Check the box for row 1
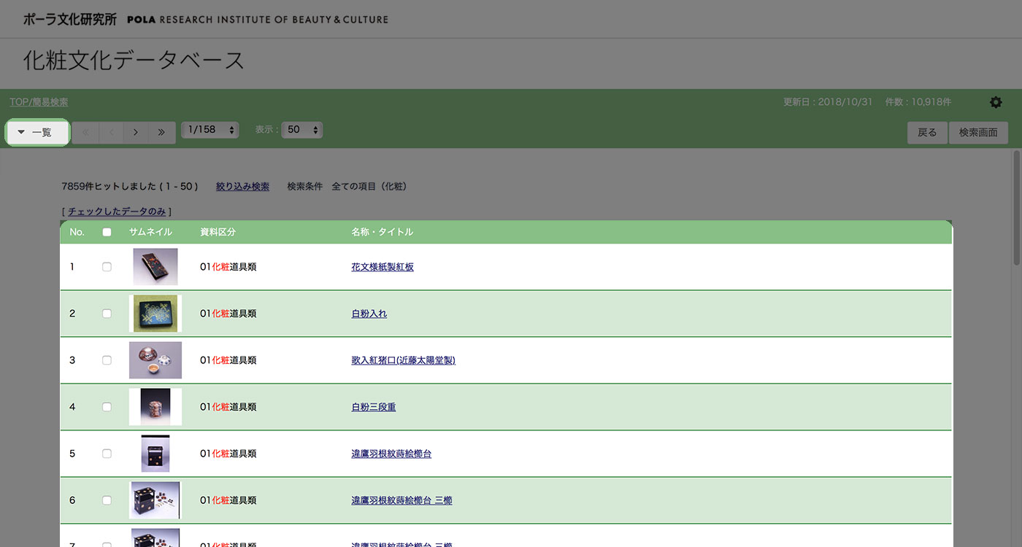 pos(107,267)
